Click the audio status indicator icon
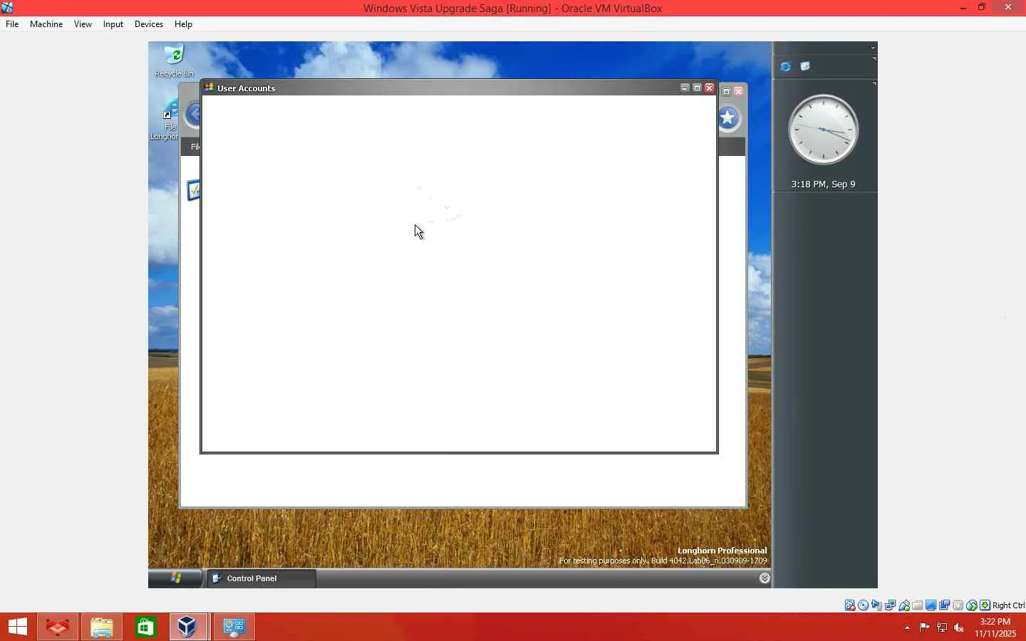This screenshot has width=1026, height=641. click(877, 605)
